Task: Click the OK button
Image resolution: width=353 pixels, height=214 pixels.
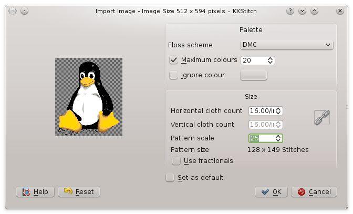Action: click(x=271, y=192)
